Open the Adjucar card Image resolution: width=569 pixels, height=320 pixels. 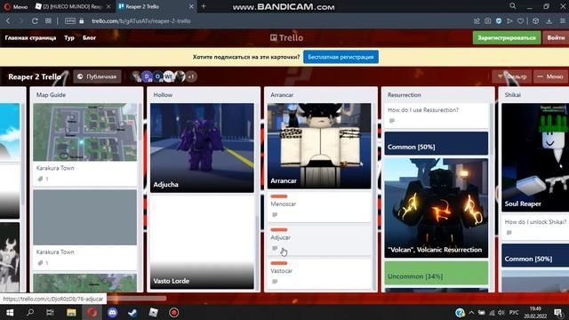pyautogui.click(x=319, y=240)
